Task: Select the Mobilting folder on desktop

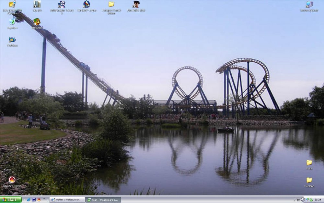Action: click(x=309, y=180)
